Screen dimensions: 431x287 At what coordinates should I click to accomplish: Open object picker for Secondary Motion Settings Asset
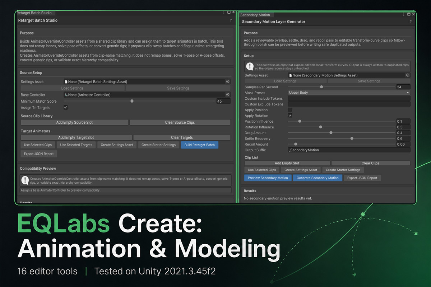pos(408,75)
